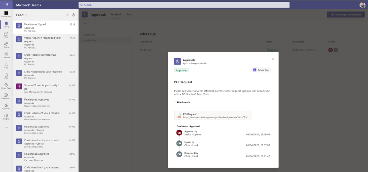The width and height of the screenshot is (368, 172).
Task: Open the feed filter icon
Action: (x=67, y=15)
